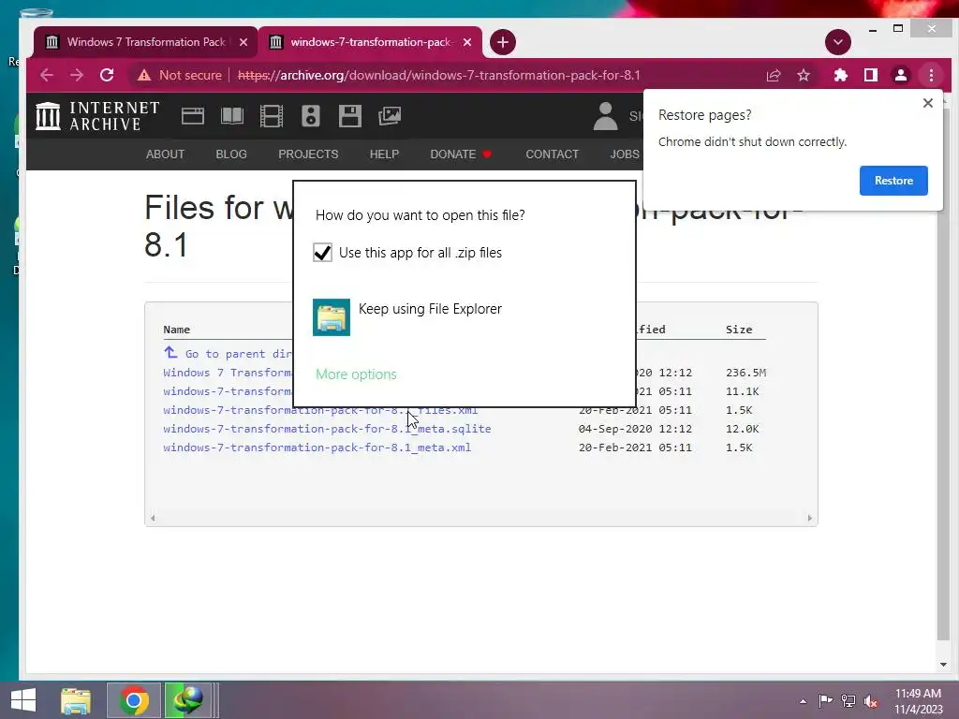The image size is (959, 719).
Task: Open the HELP menu item
Action: tap(384, 154)
